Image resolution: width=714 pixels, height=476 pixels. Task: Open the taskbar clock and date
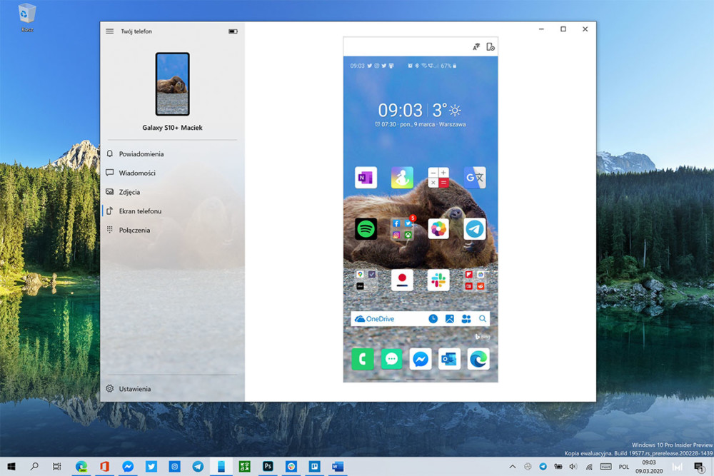coord(649,467)
